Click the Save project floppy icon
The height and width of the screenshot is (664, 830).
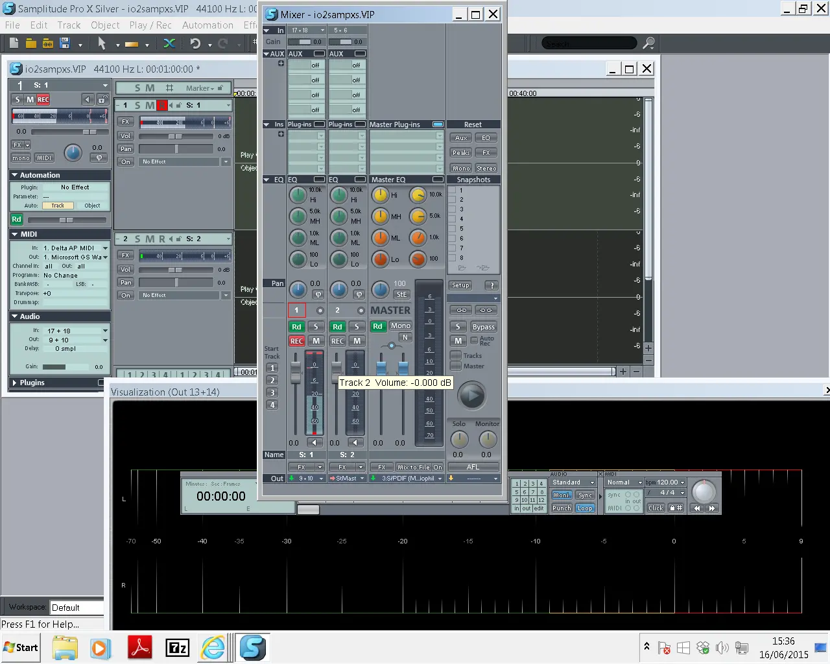pyautogui.click(x=64, y=43)
